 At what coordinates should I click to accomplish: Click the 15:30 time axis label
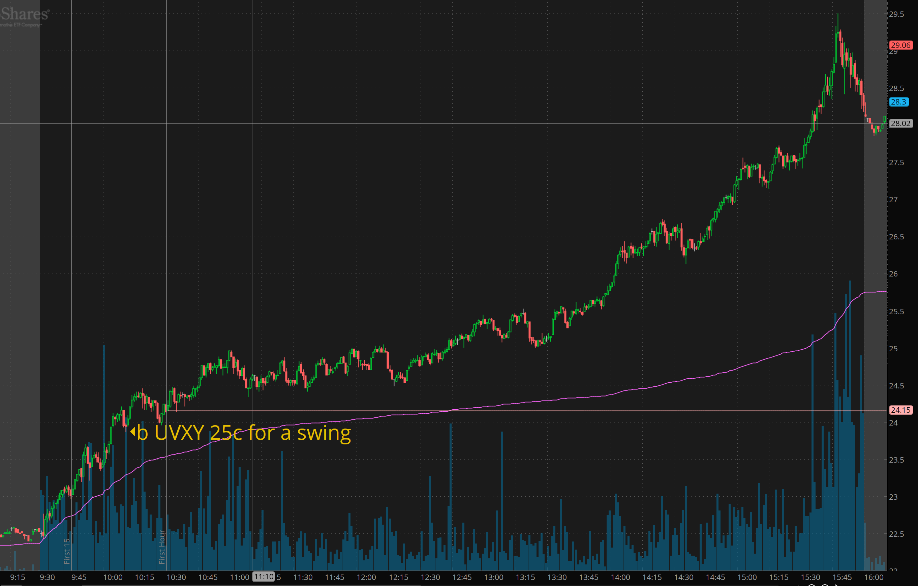tap(810, 577)
